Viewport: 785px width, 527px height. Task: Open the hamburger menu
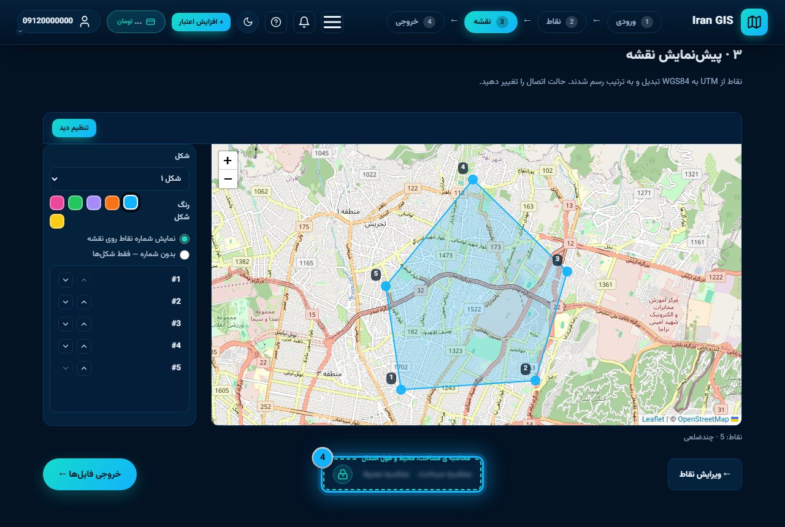click(x=332, y=22)
